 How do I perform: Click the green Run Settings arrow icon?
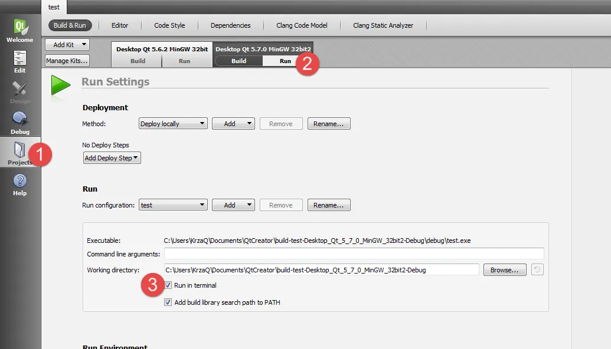(x=60, y=85)
